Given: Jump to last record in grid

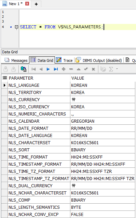Looking at the screenshot, I should pos(56,69).
